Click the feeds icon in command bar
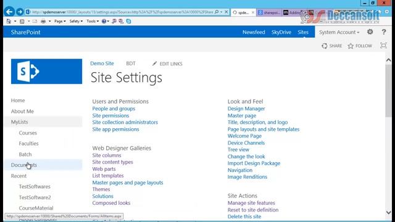 pyautogui.click(x=22, y=22)
